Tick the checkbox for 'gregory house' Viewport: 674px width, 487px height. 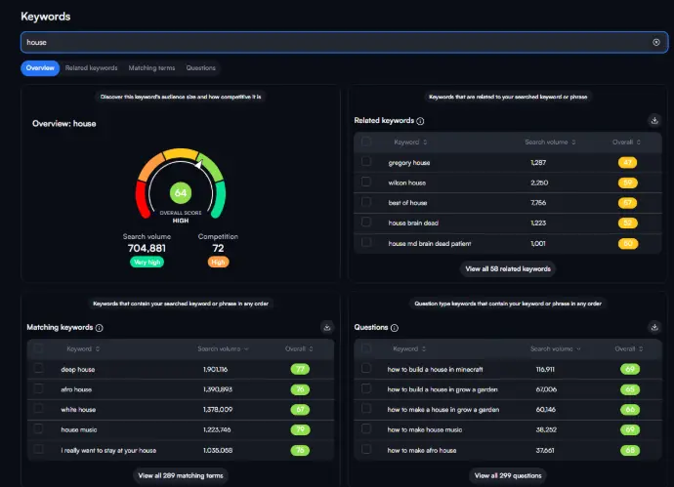[366, 163]
